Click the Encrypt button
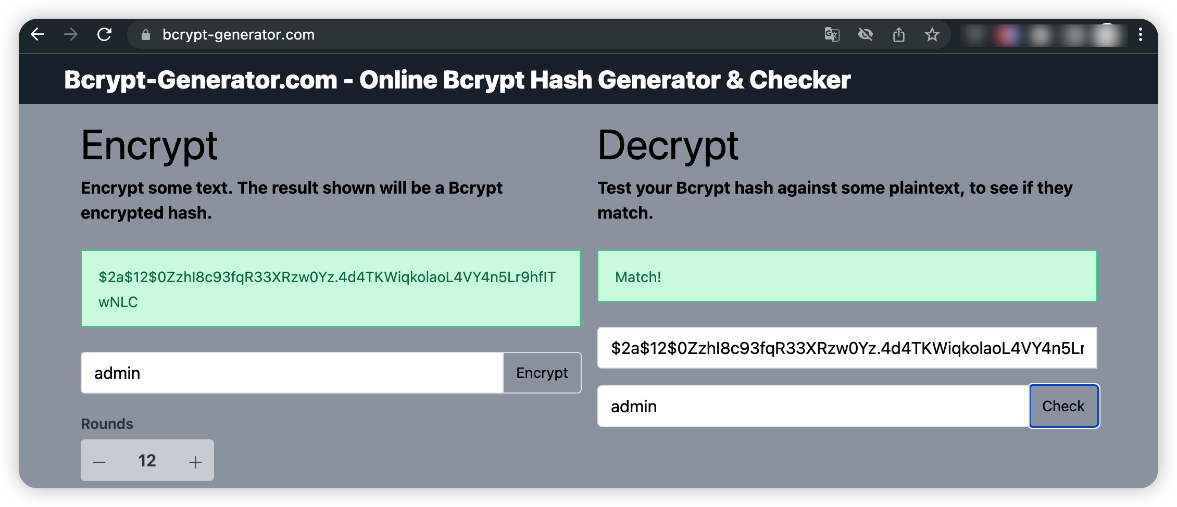 click(x=542, y=373)
